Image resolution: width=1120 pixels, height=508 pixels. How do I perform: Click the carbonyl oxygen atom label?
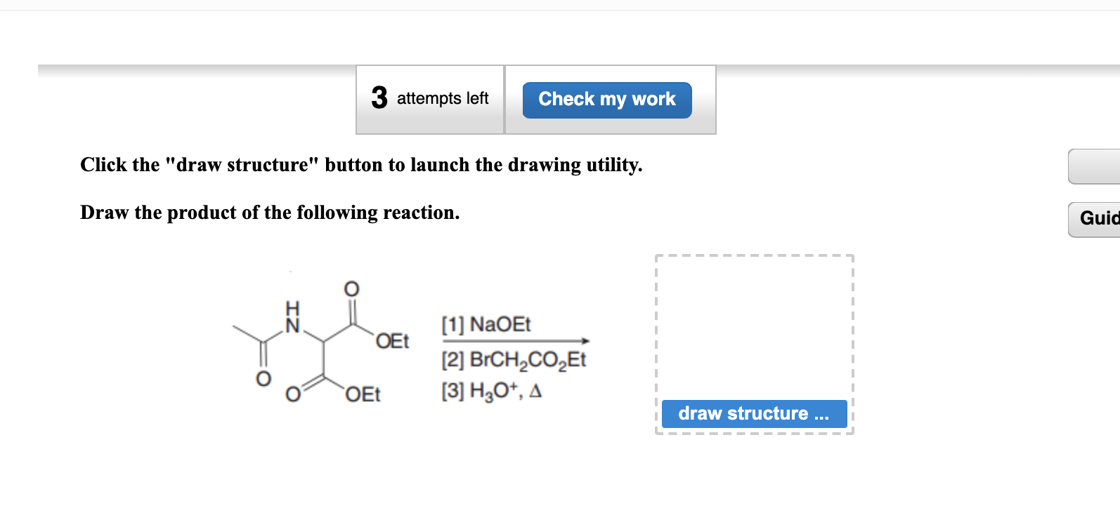coord(351,288)
